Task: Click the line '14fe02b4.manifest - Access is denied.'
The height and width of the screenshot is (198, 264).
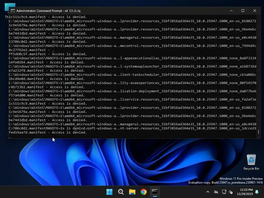Action: 47,62
